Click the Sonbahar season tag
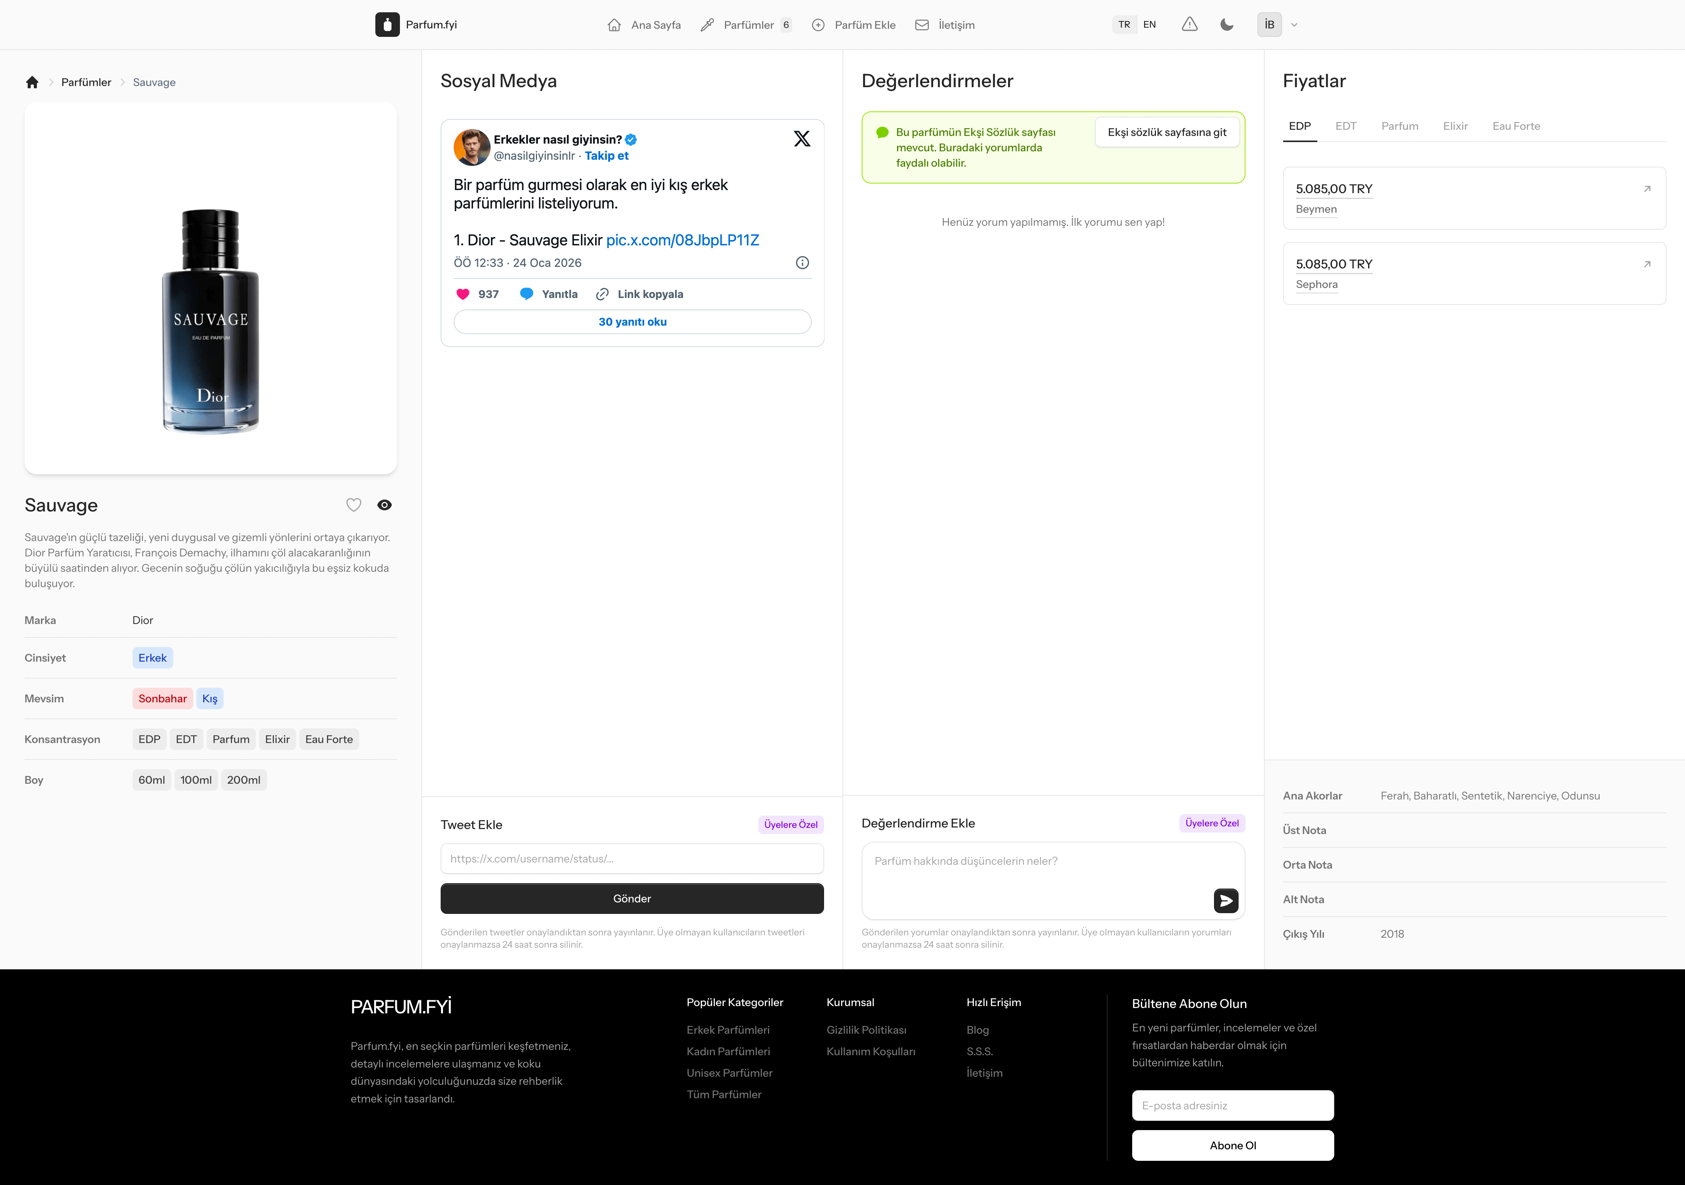Viewport: 1685px width, 1185px height. click(x=162, y=698)
